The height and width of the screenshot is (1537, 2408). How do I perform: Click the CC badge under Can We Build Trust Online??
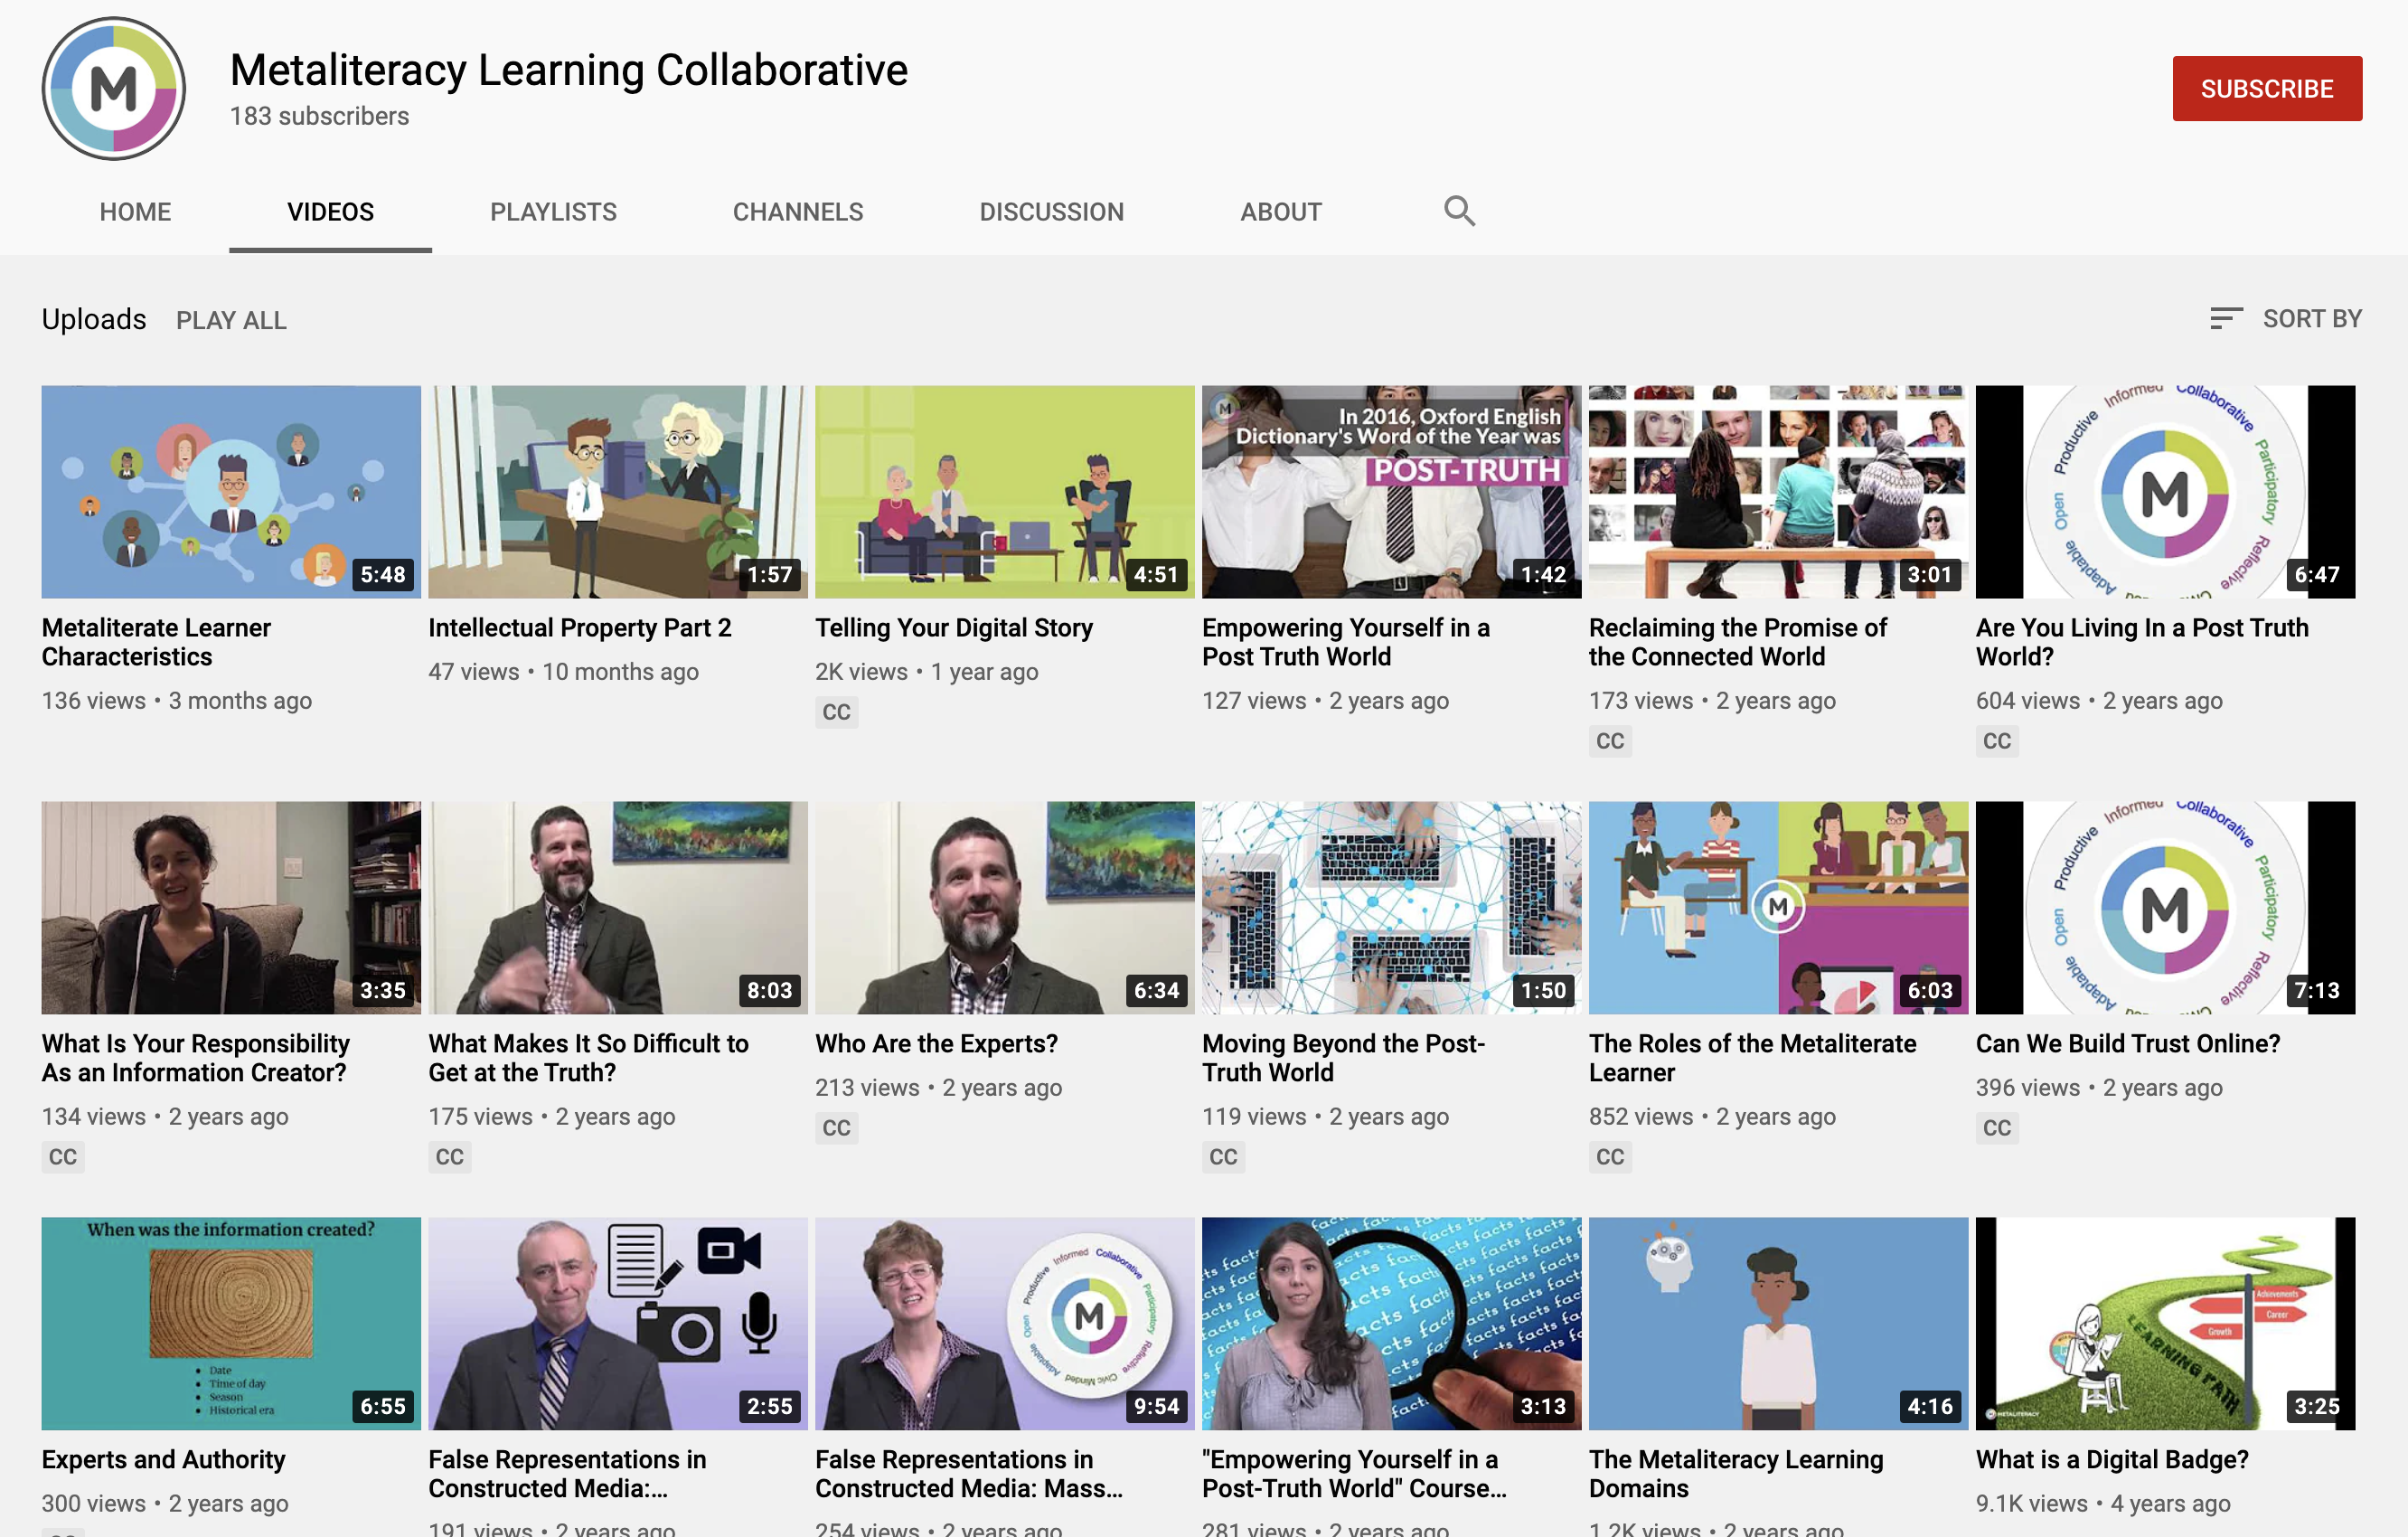pos(1996,1128)
